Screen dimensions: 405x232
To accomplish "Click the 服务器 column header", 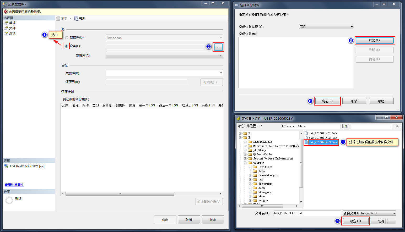I will tap(107, 105).
